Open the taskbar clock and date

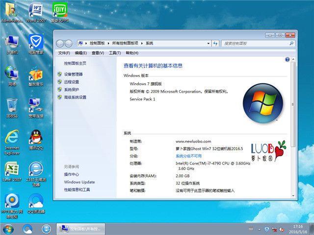coord(298,229)
